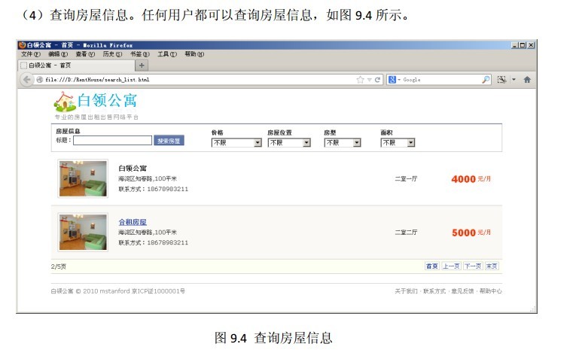Viewport: 576px width, 350px height.
Task: Click the Google search engine icon
Action: point(393,79)
